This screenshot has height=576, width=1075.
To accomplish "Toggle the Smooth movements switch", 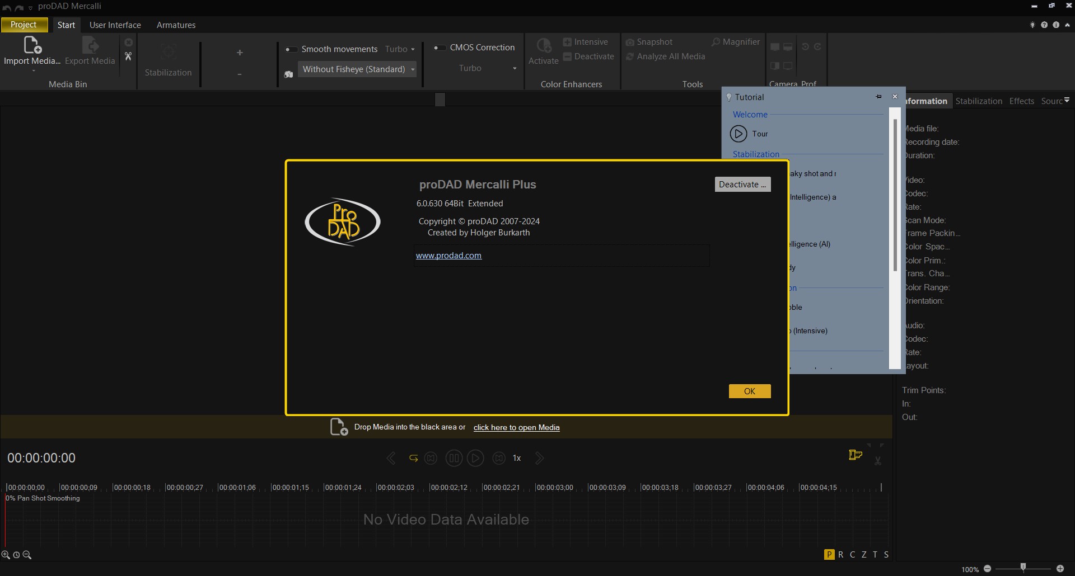I will 291,49.
